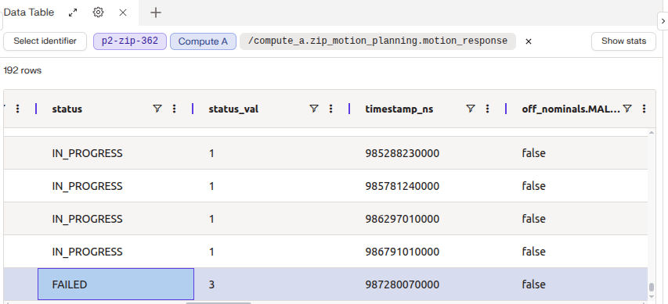
Task: Sort by status column header
Action: 67,109
